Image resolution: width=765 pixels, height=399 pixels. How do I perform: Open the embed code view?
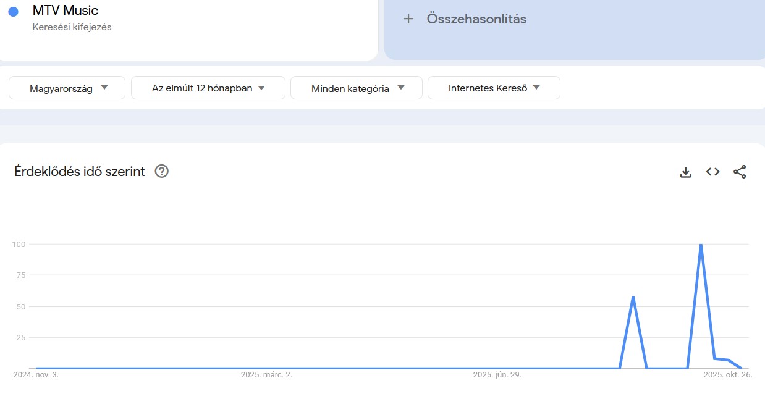coord(712,172)
